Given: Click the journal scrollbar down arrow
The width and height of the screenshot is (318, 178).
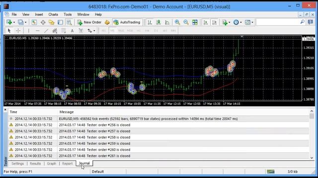Looking at the screenshot, I should click(312, 158).
